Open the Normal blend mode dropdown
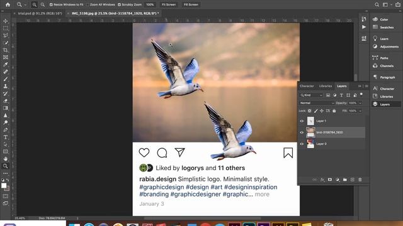Viewport: 403px width, 226px height. click(317, 103)
